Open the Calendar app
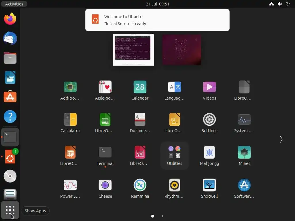The height and width of the screenshot is (221, 295). 140,87
